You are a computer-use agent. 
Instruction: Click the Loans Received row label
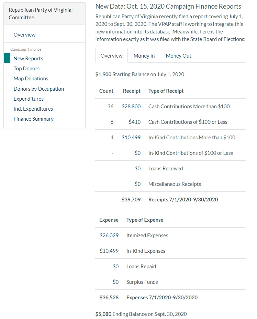pyautogui.click(x=166, y=168)
